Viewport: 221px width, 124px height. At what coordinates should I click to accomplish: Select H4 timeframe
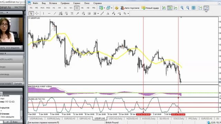pos(59,8)
